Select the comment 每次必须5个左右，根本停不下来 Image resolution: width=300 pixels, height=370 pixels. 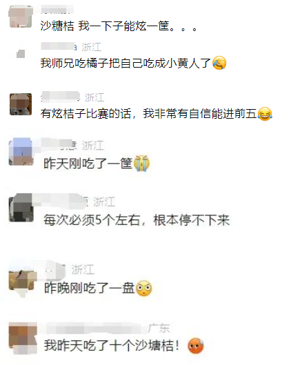[x=137, y=220]
